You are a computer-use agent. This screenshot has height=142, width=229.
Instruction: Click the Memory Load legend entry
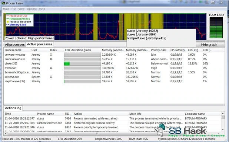pyautogui.click(x=16, y=25)
